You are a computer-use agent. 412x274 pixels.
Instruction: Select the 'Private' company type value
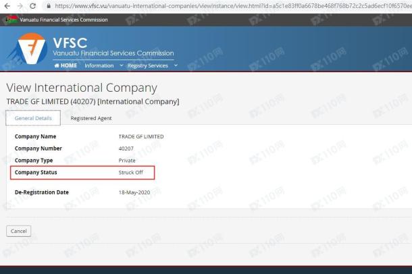[x=127, y=161]
